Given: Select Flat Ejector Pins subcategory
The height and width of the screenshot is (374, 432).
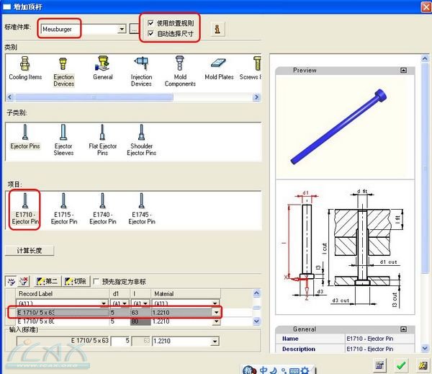Looking at the screenshot, I should tap(102, 140).
